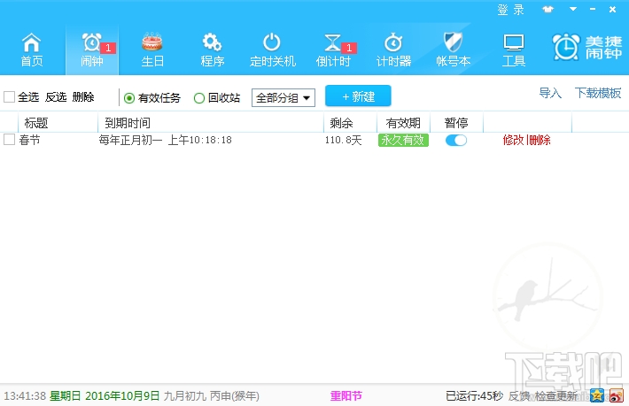Toggle the 春节 pause switch
The width and height of the screenshot is (629, 406).
pyautogui.click(x=456, y=140)
